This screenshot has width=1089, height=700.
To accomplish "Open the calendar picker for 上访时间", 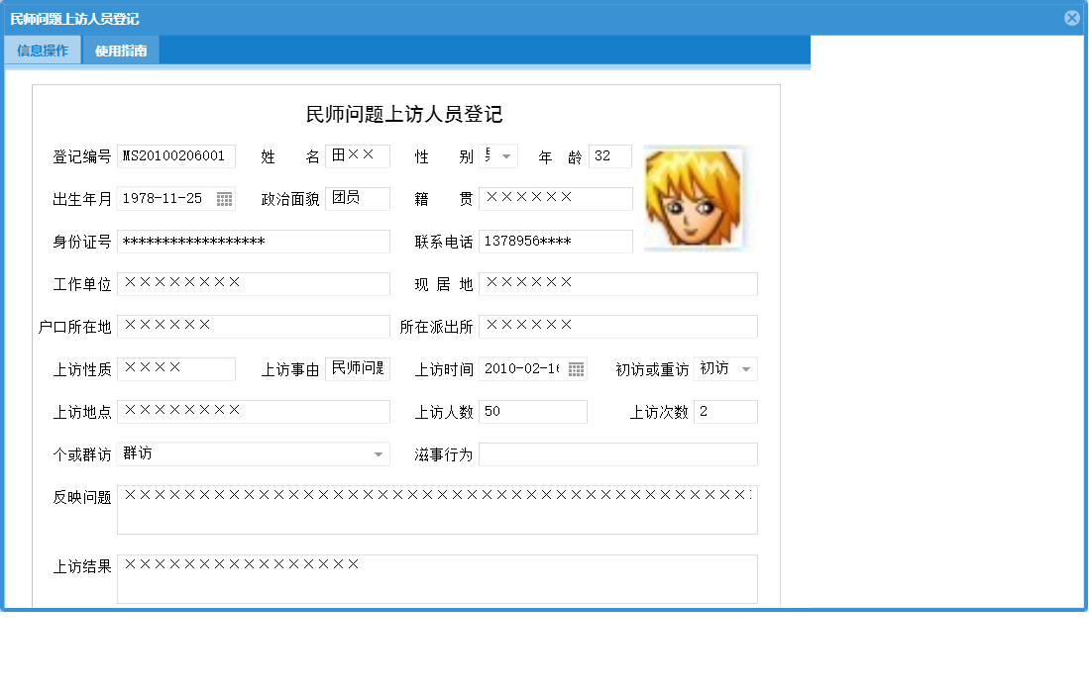I will 575,368.
